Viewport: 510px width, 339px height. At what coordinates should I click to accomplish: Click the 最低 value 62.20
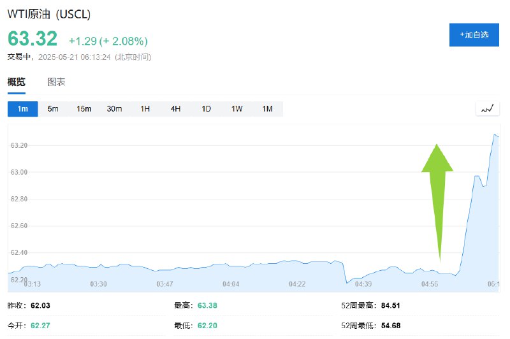[x=207, y=326]
